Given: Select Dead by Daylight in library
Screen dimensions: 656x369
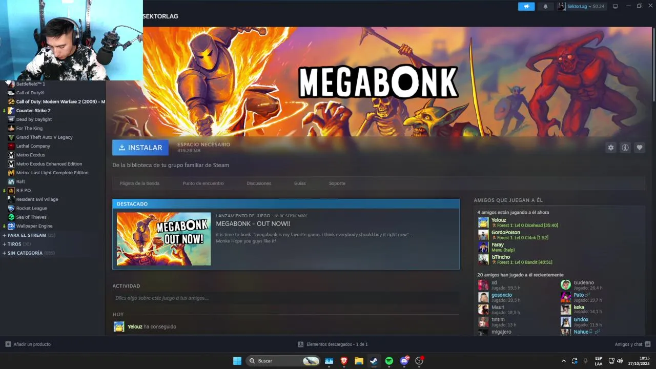Looking at the screenshot, I should click(34, 119).
